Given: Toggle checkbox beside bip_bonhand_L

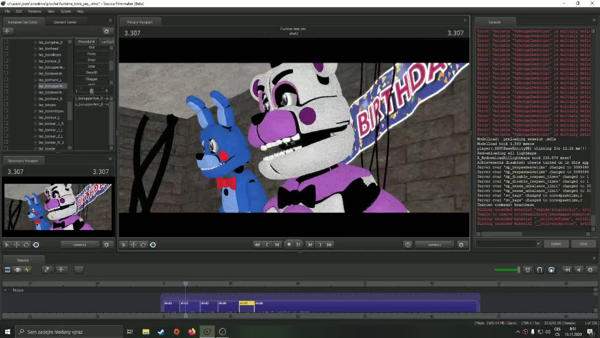Looking at the screenshot, I should point(6,80).
